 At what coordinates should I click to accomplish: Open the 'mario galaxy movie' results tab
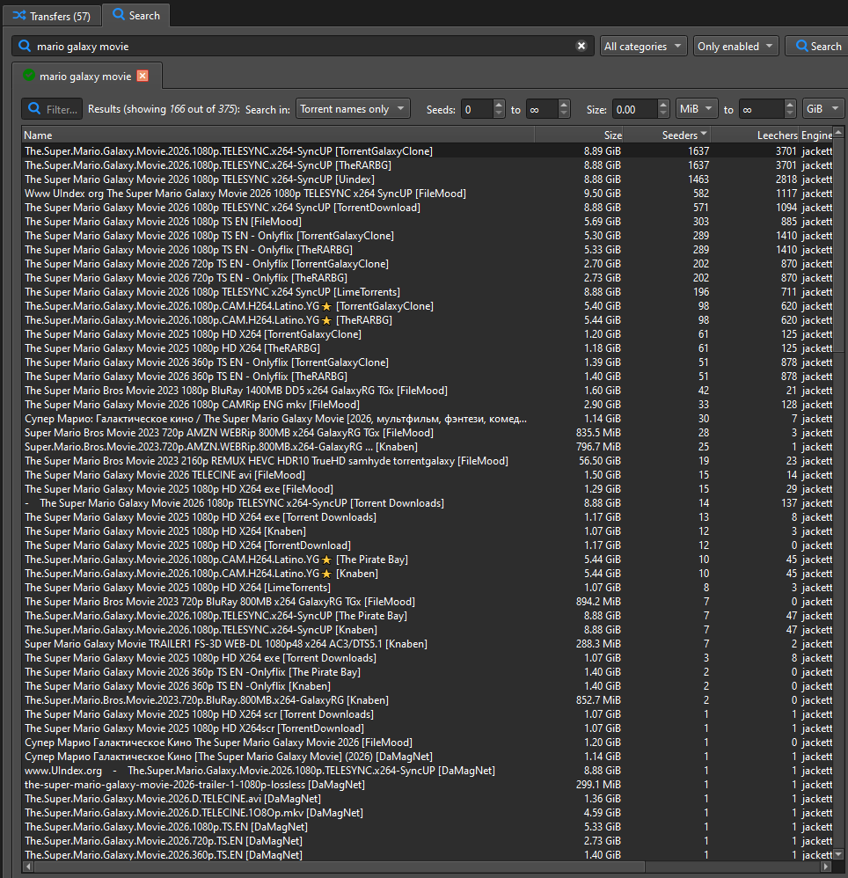pos(85,77)
